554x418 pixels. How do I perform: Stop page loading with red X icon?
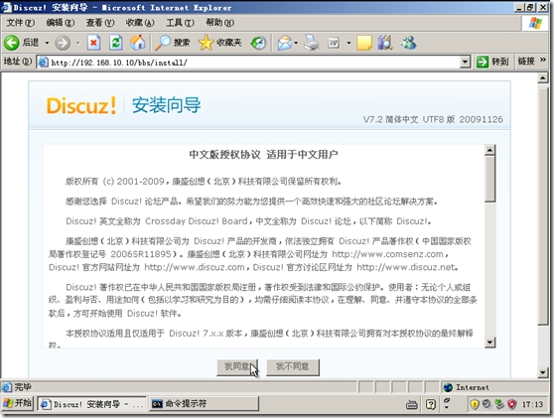click(x=93, y=43)
